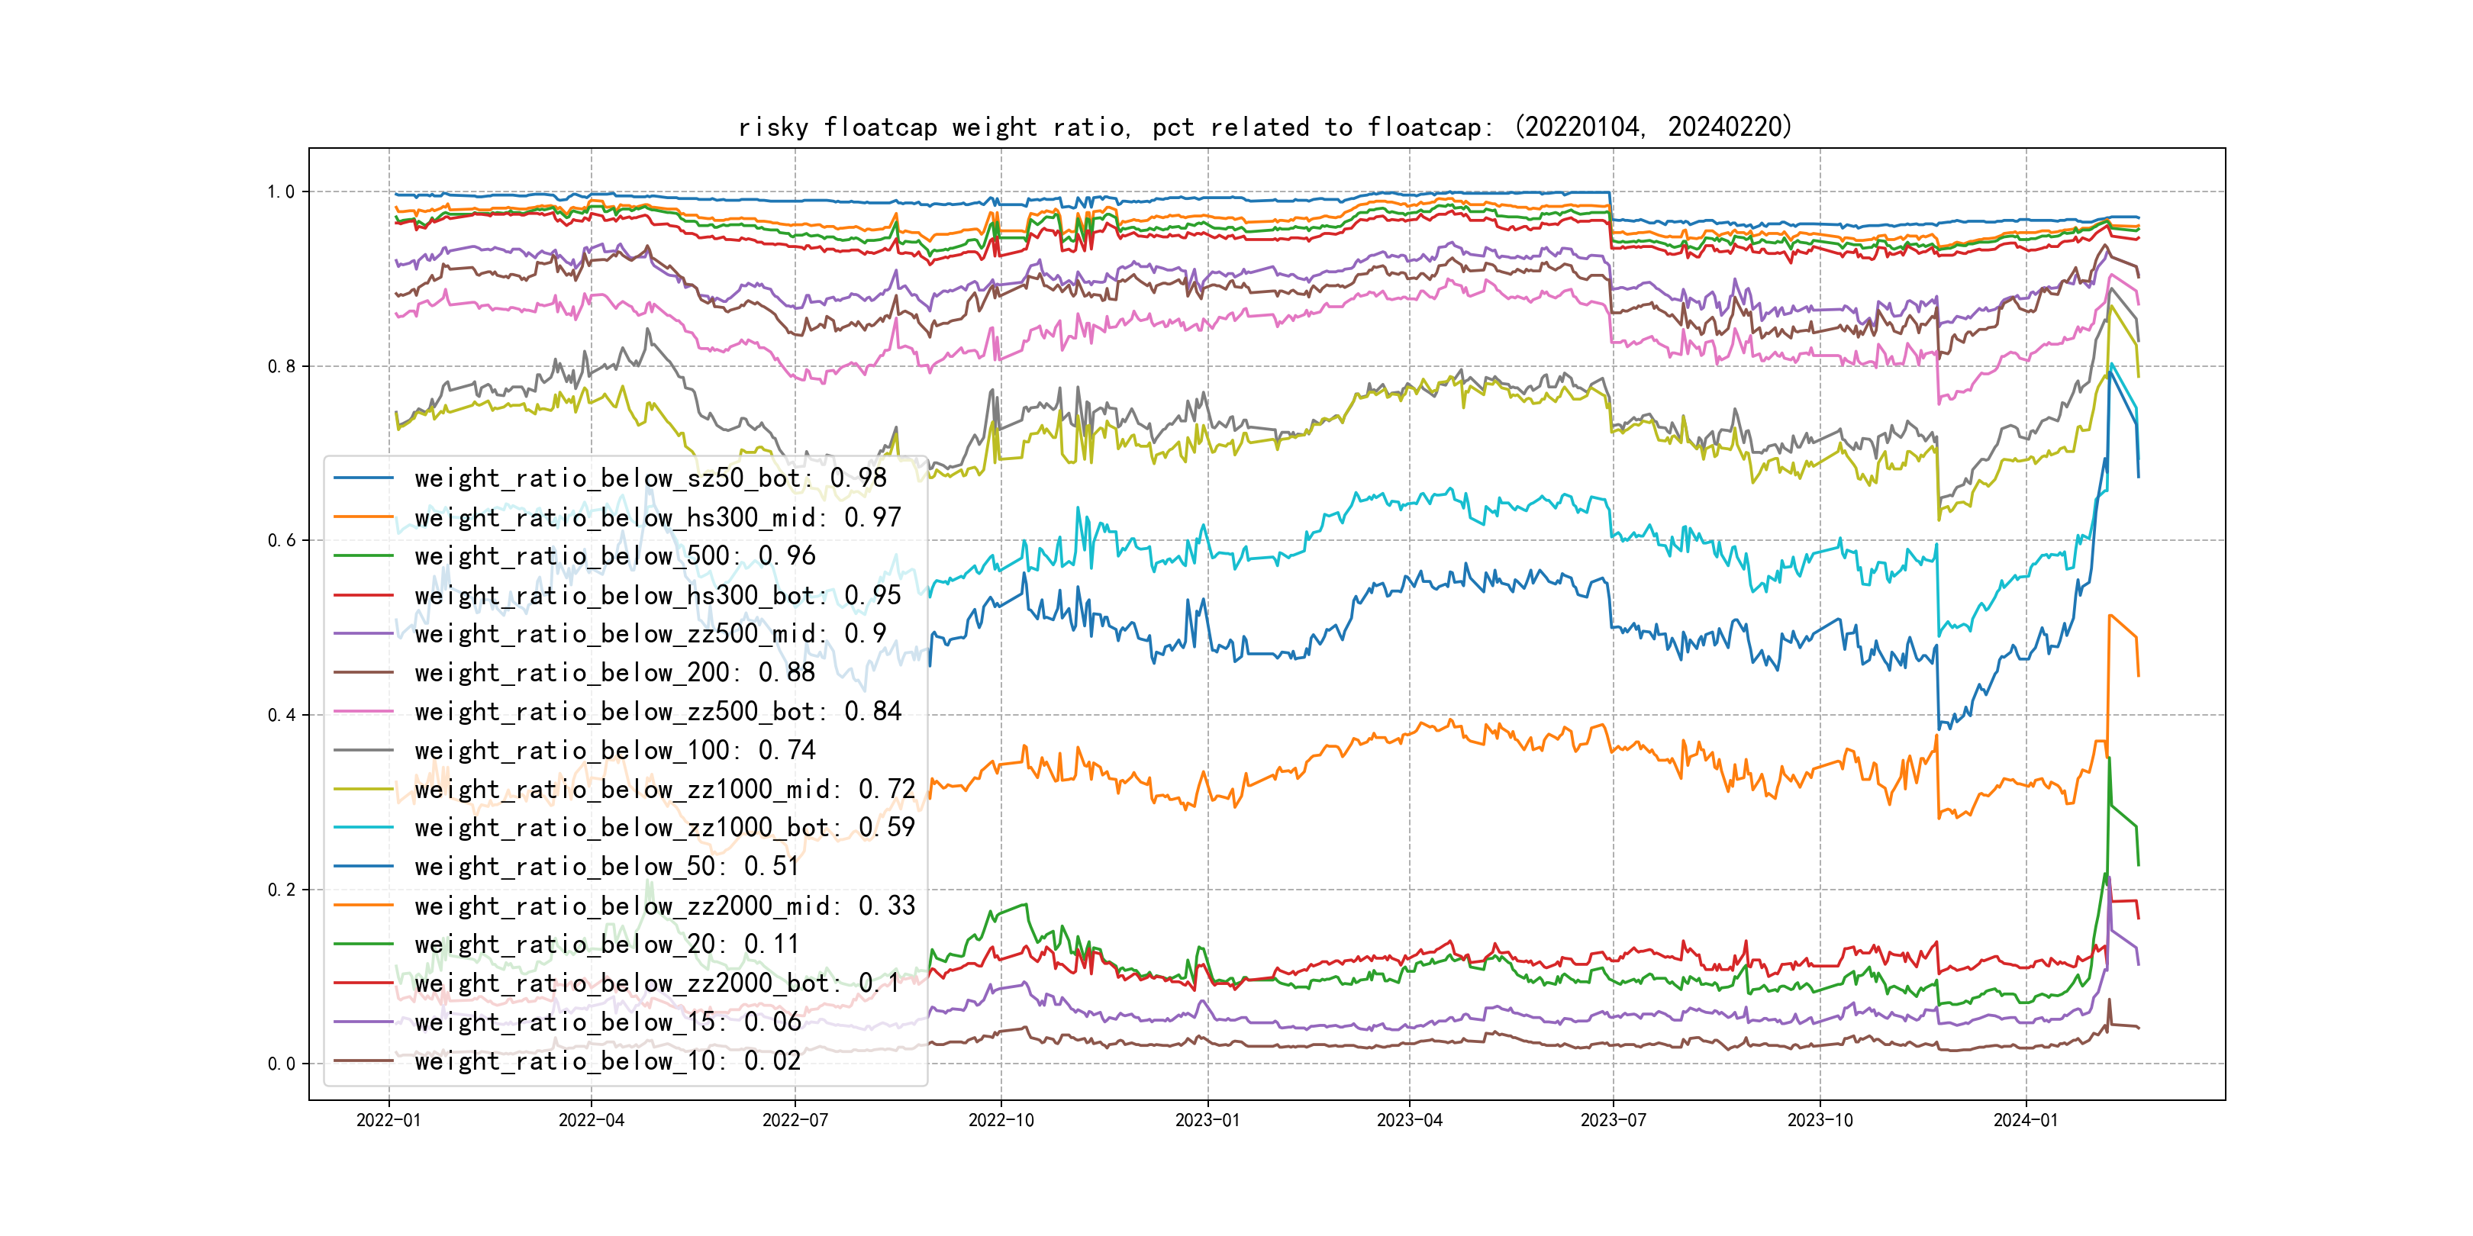The image size is (2473, 1236).
Task: Click the zz500_mid purple legend line
Action: pos(363,633)
